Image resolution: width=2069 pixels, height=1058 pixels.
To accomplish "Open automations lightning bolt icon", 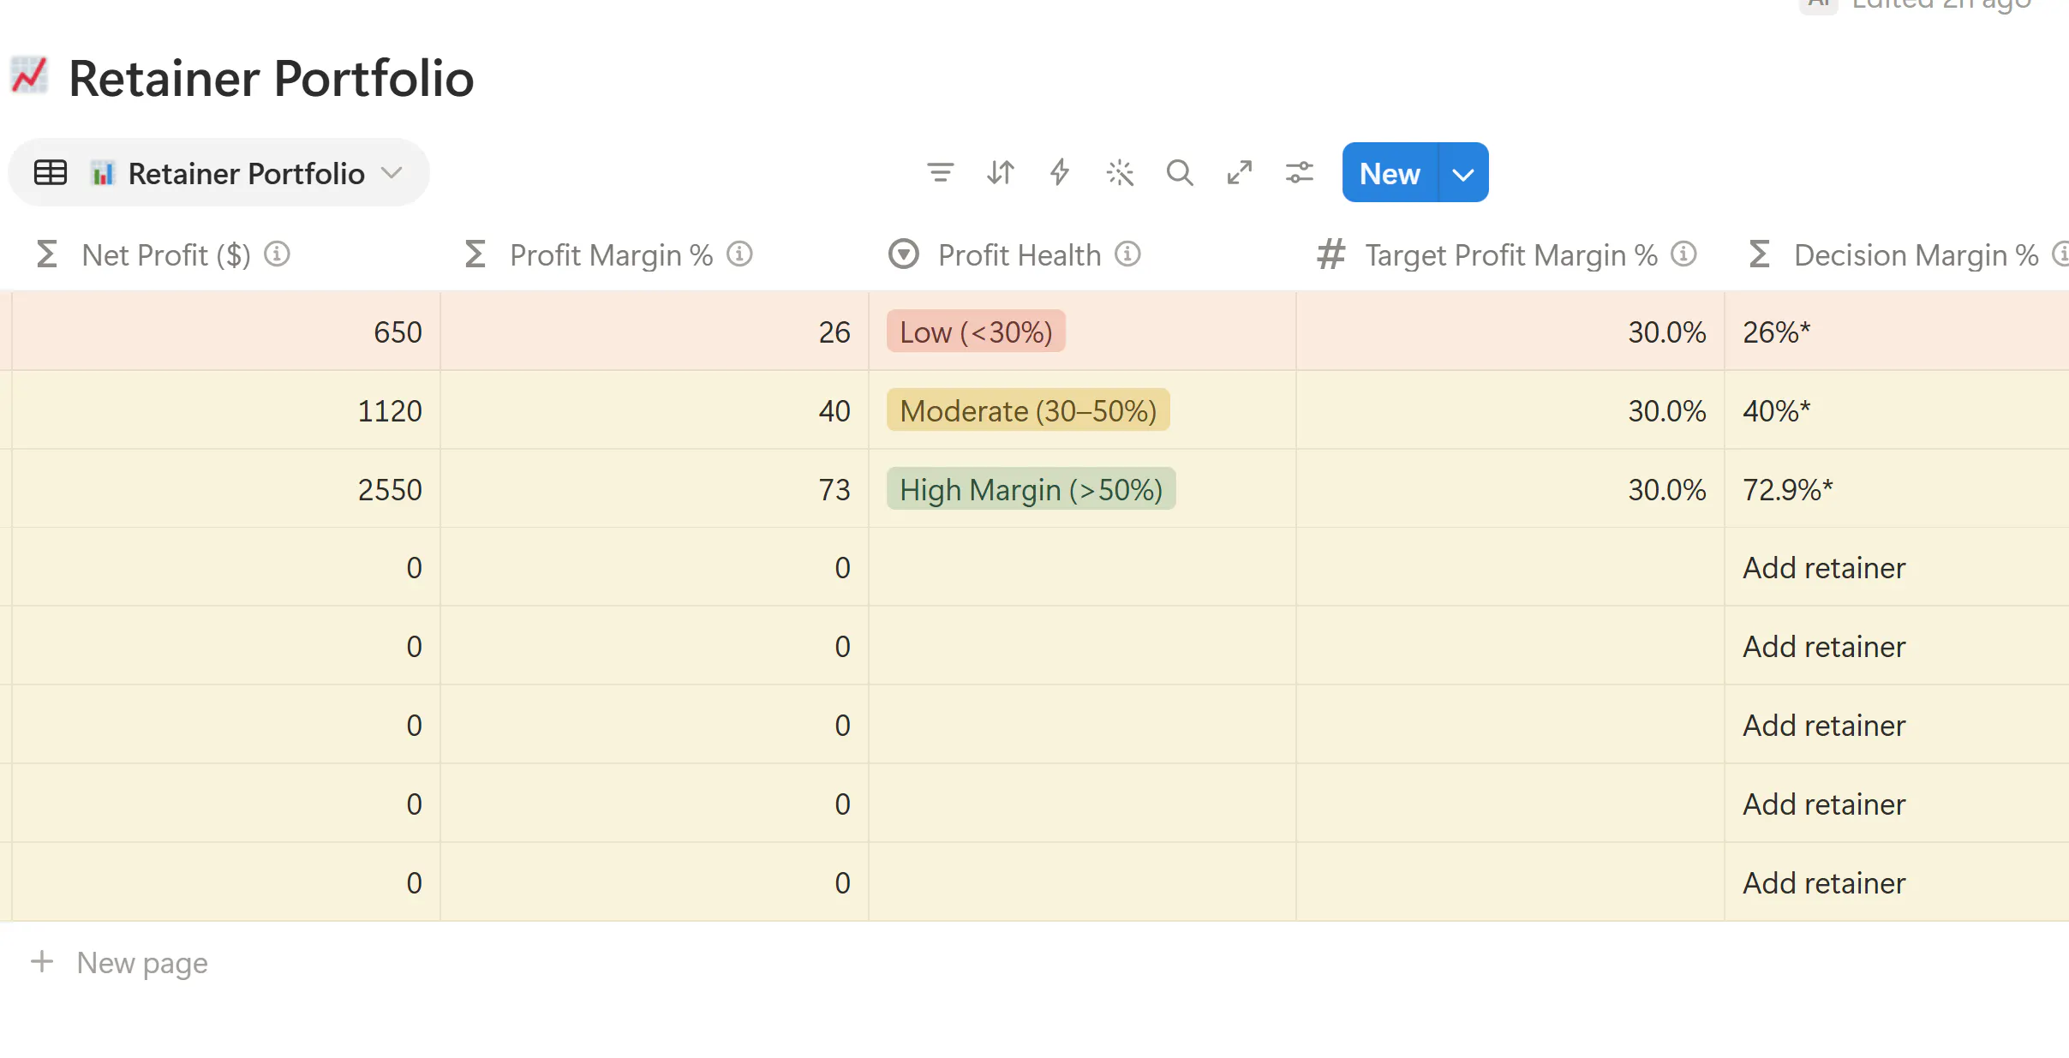I will pyautogui.click(x=1060, y=173).
